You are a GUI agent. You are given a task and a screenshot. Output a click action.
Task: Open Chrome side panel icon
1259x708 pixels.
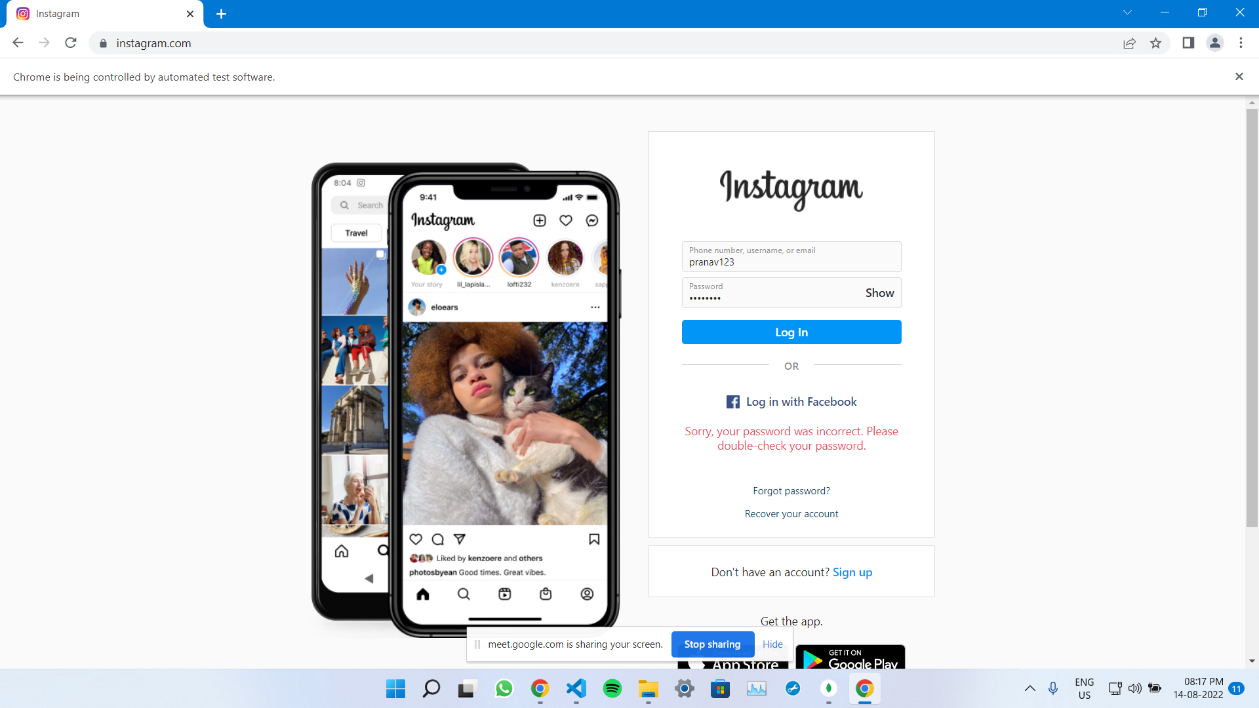pos(1188,43)
